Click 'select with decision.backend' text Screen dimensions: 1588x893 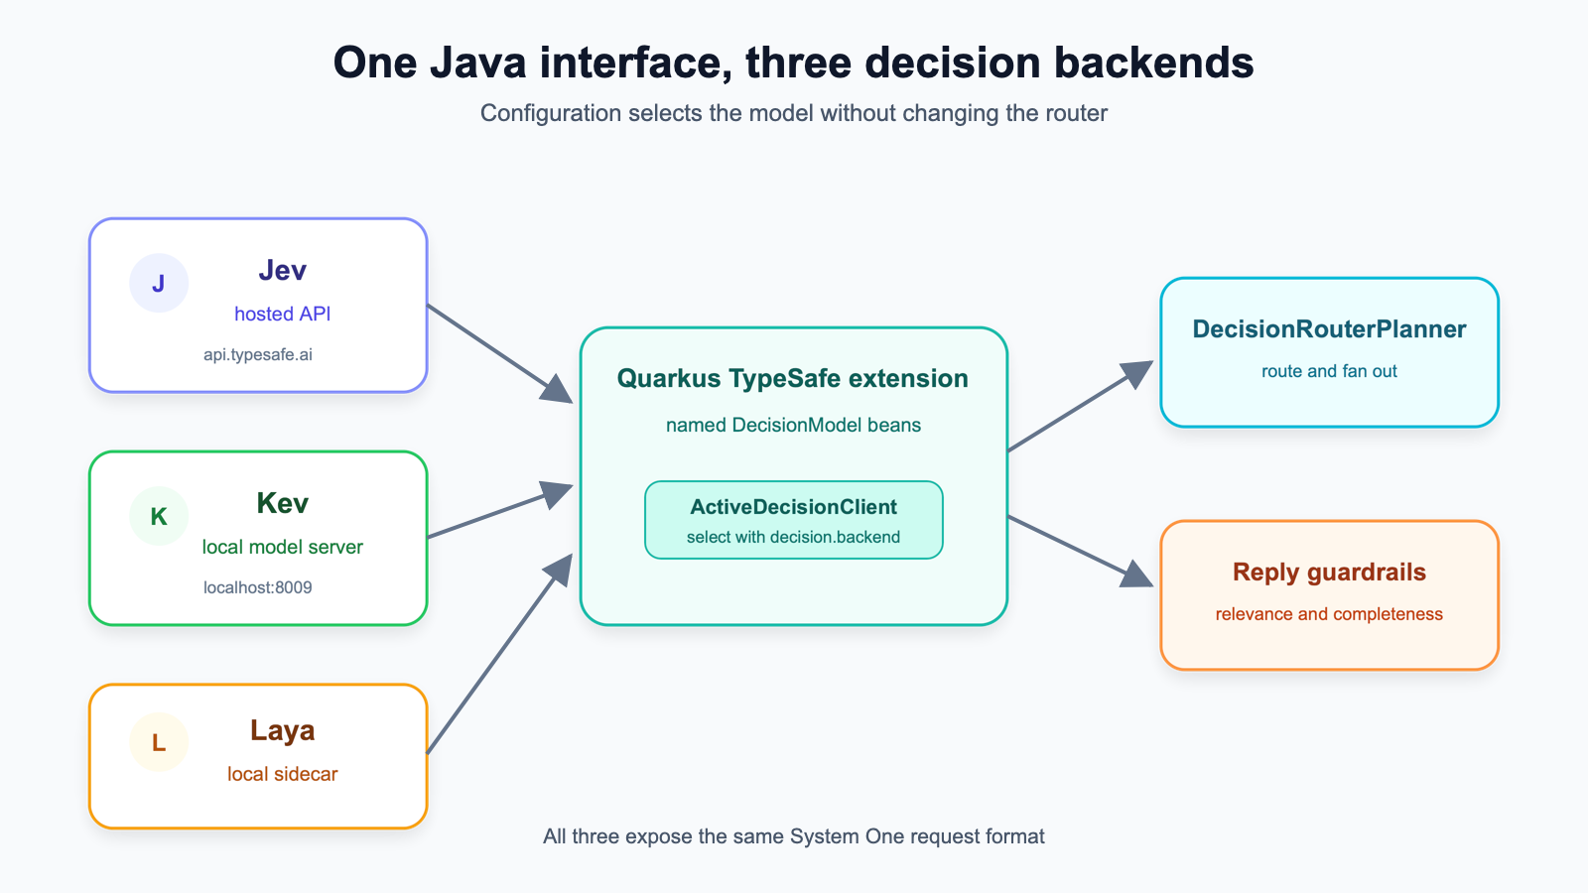pos(793,537)
